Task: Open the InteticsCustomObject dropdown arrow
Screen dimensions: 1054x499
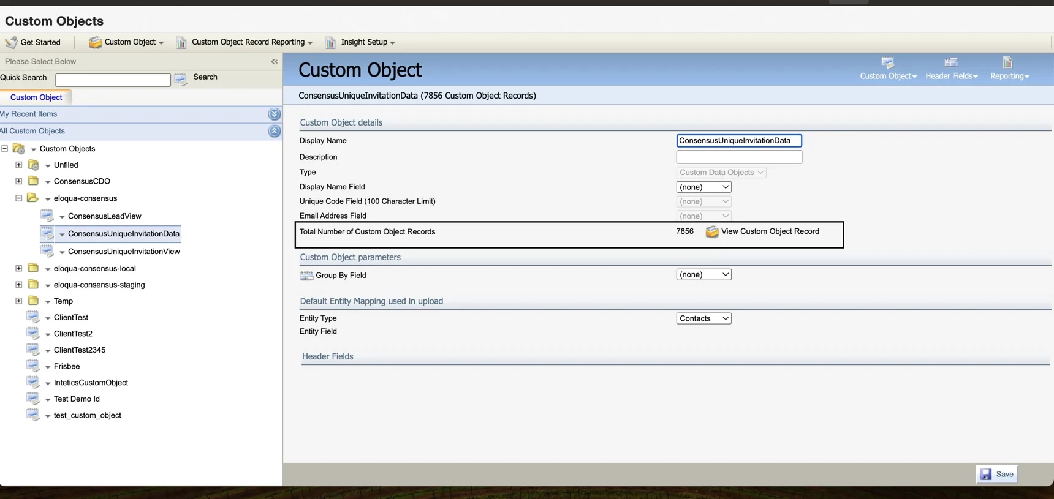Action: tap(48, 383)
